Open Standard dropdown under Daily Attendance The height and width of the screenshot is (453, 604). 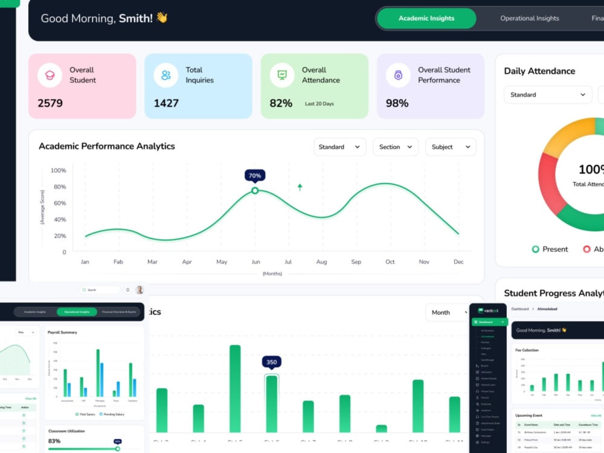(548, 95)
